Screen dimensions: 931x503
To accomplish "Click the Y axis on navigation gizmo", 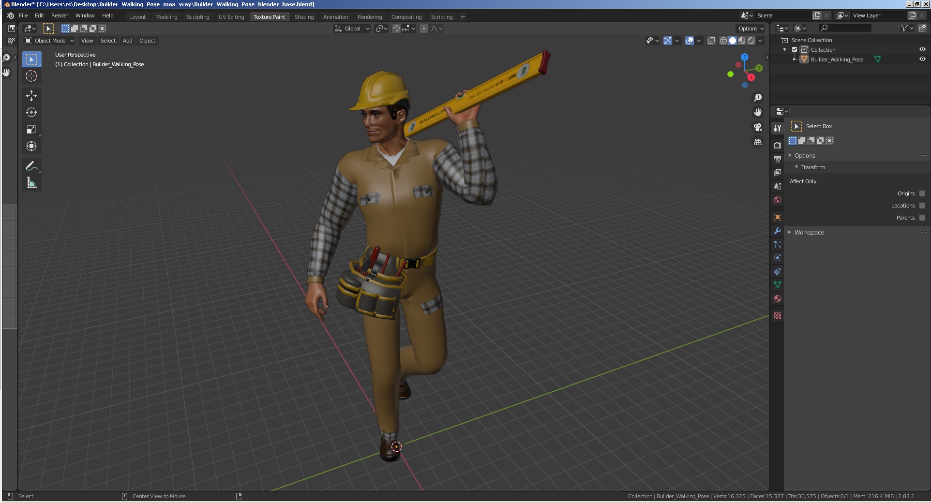I will [x=759, y=68].
